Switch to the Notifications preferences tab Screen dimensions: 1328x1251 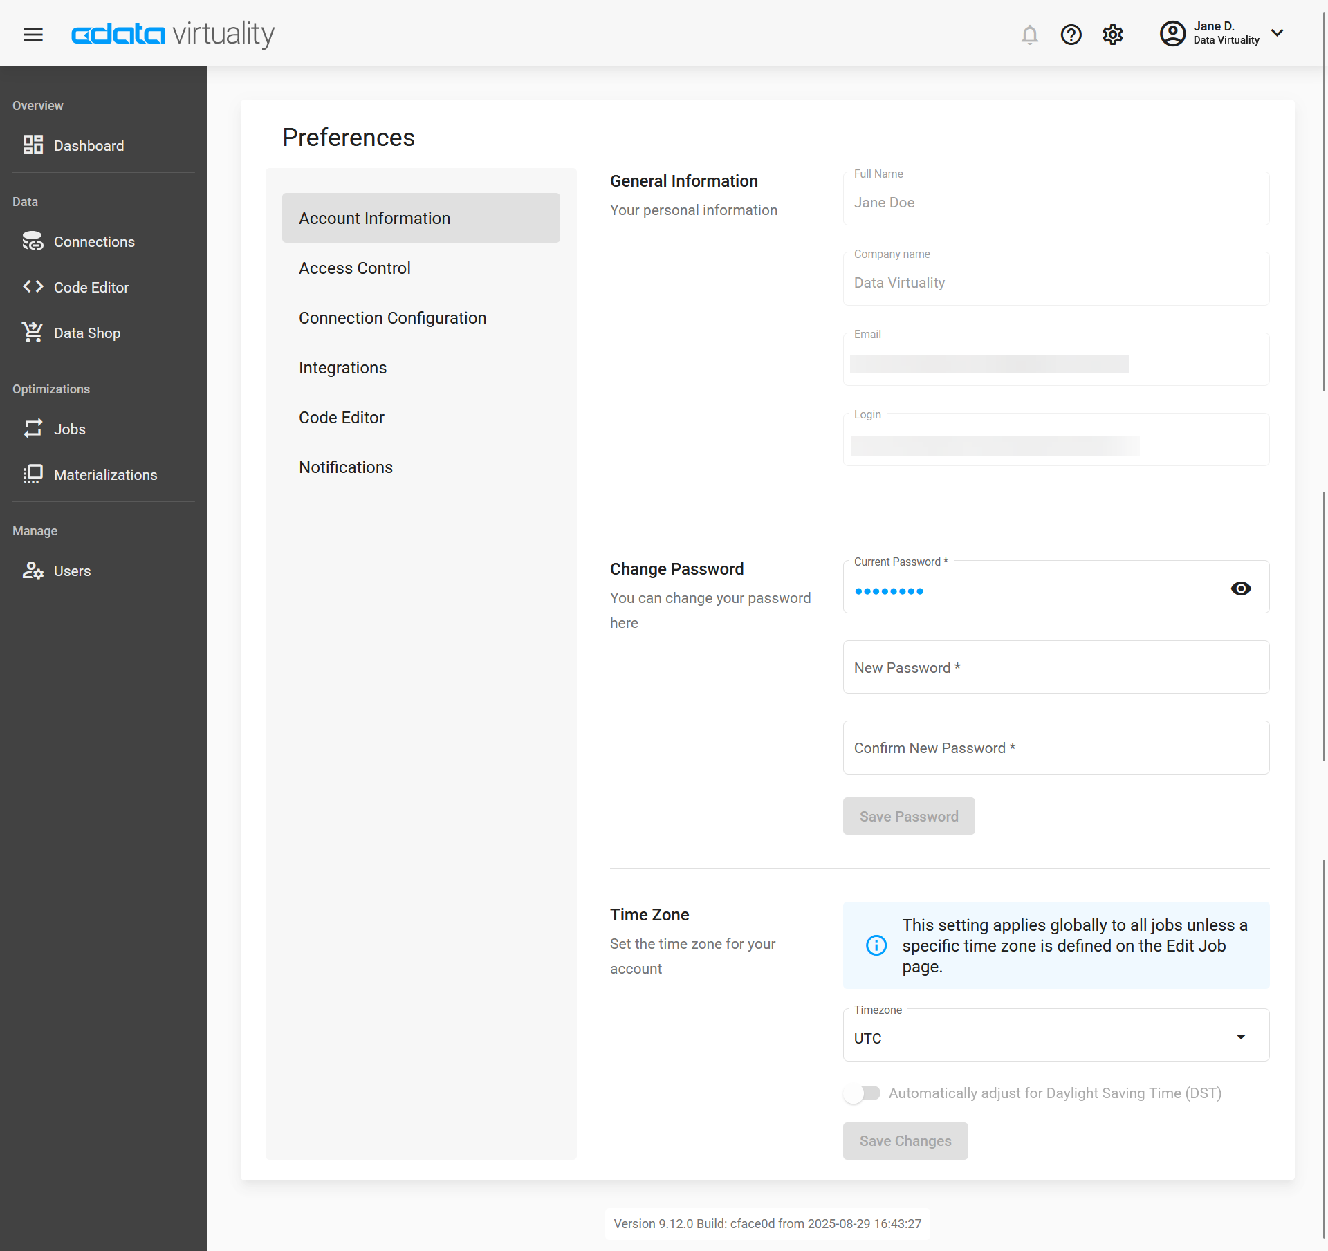pyautogui.click(x=345, y=467)
